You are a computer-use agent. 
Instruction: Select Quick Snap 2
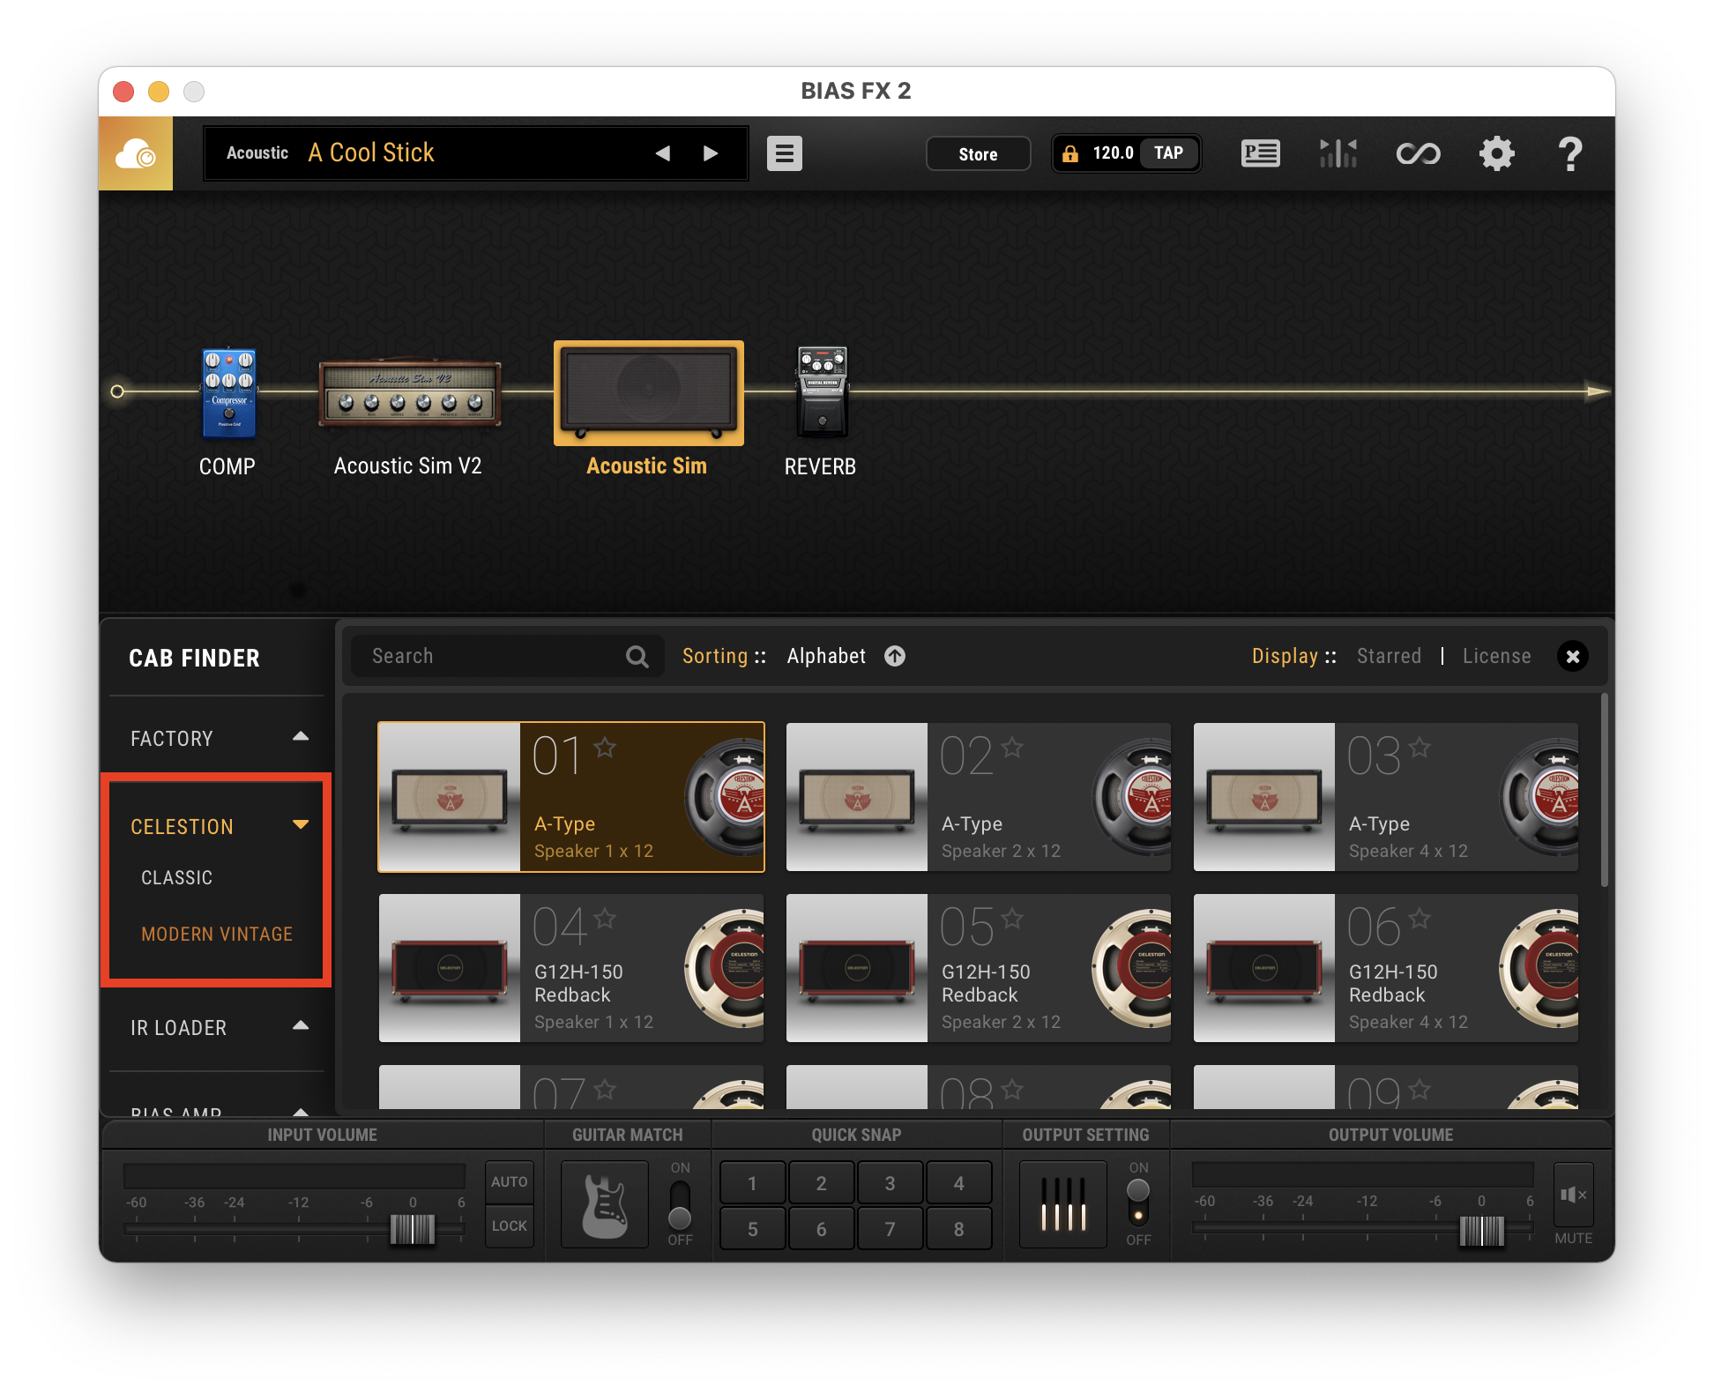click(821, 1183)
